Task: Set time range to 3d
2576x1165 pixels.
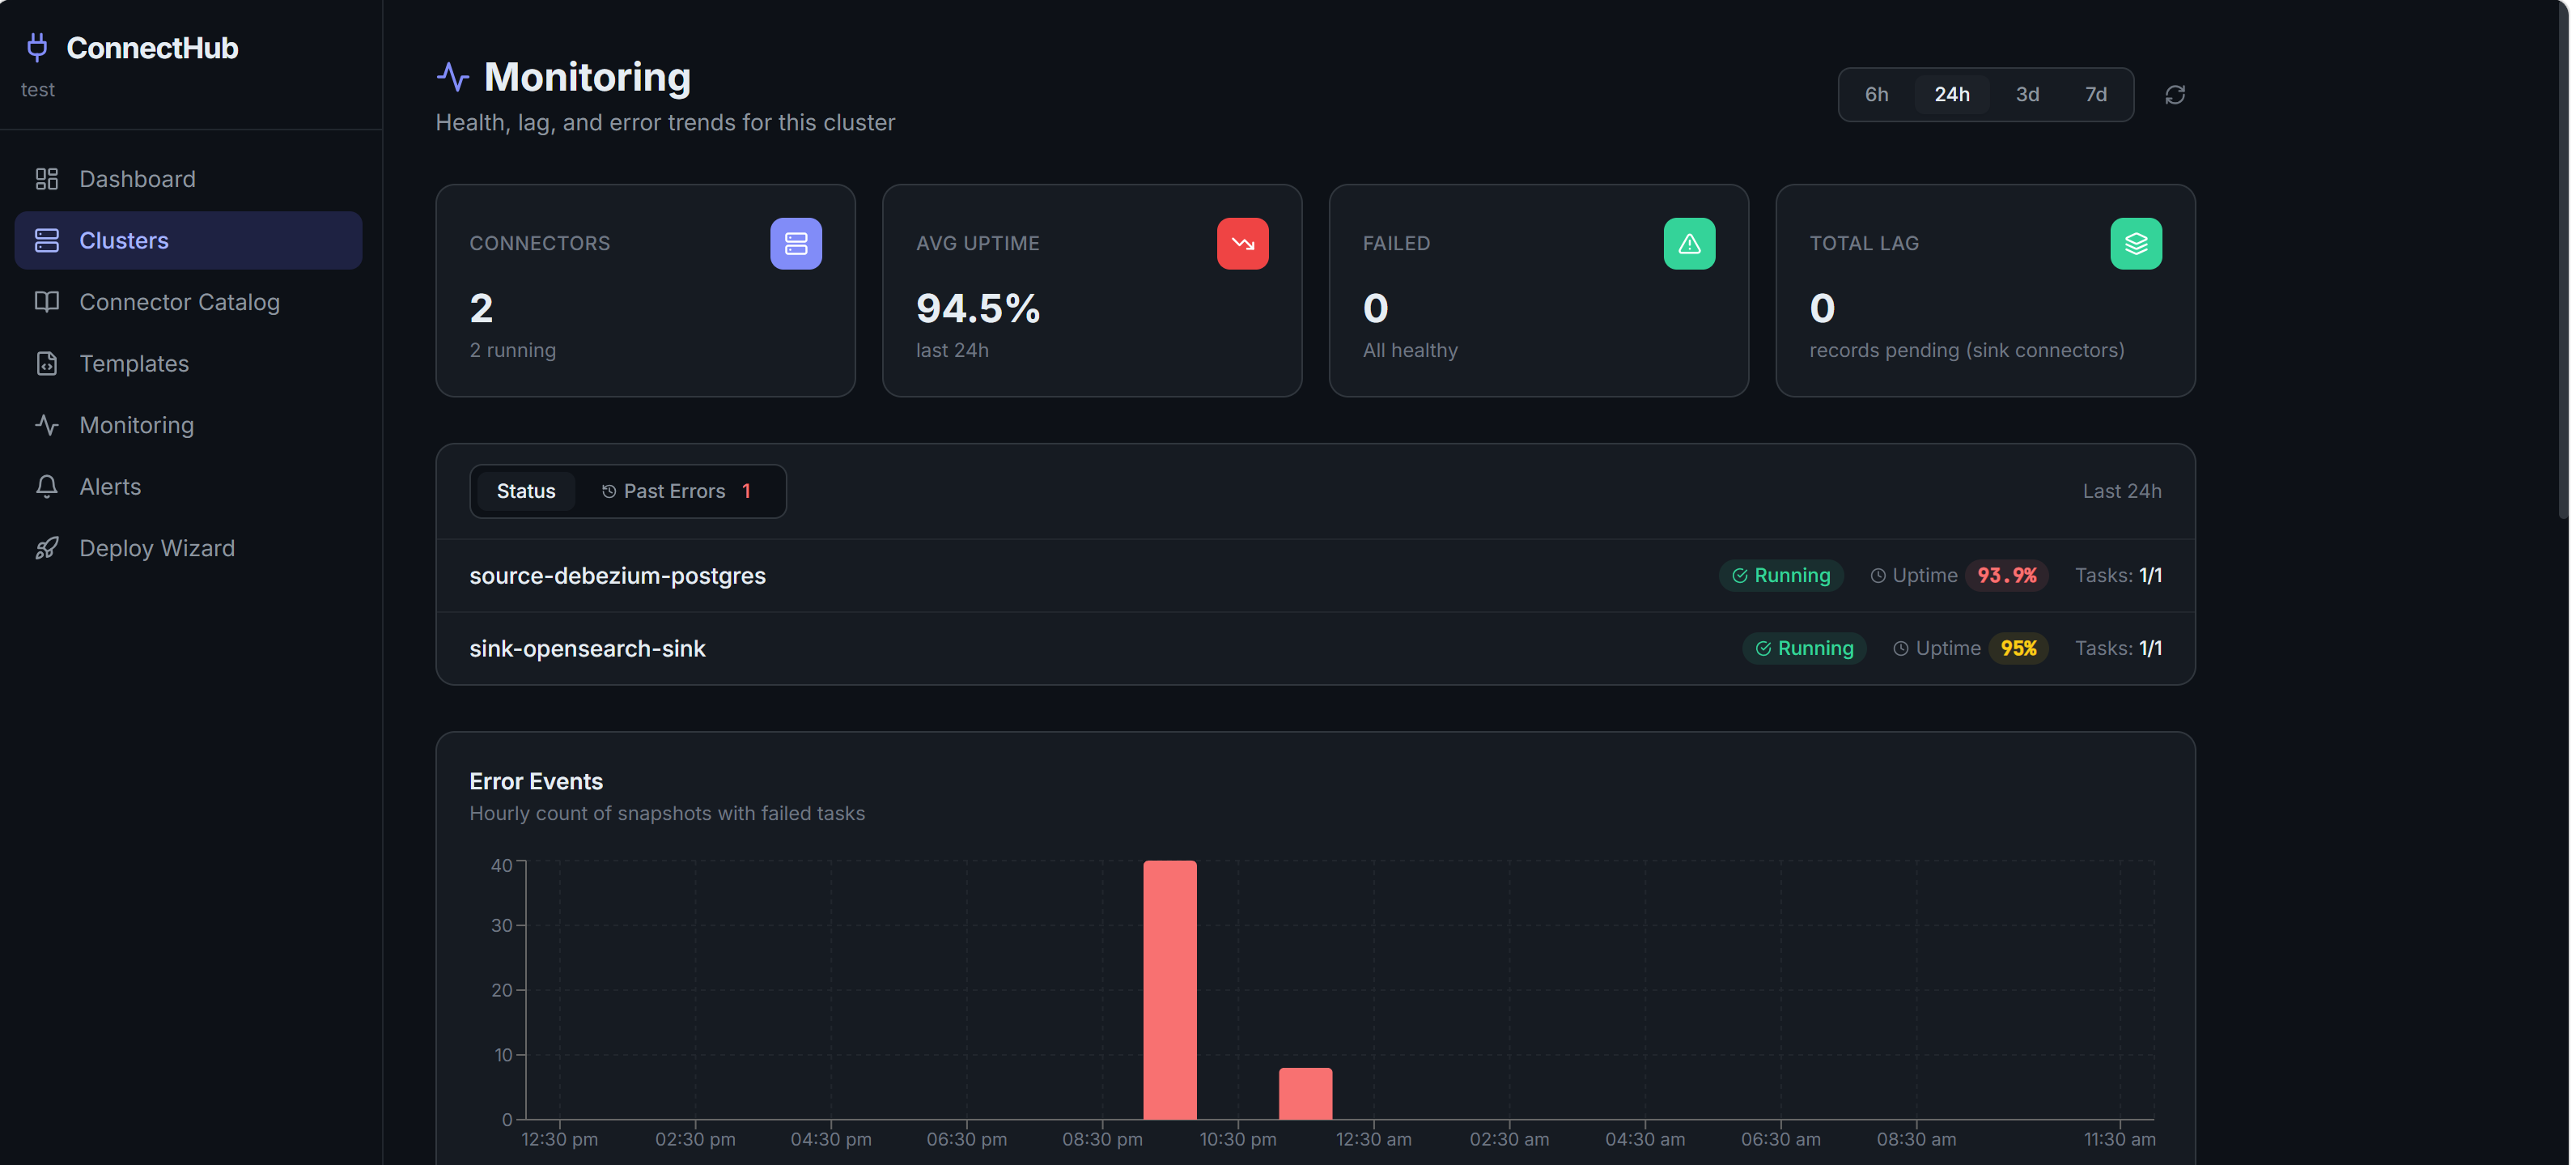Action: point(2027,94)
